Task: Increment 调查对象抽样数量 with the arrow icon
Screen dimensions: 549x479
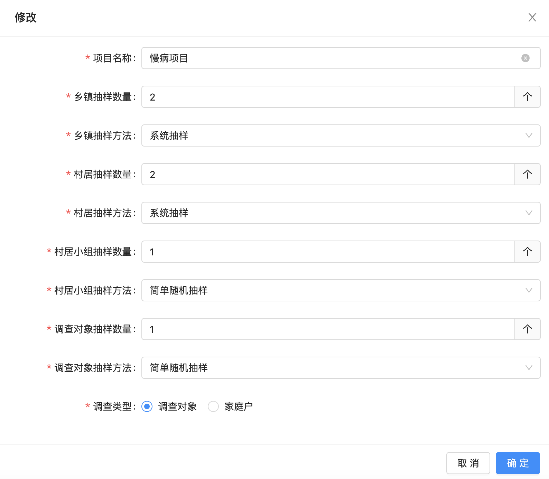Action: 527,329
